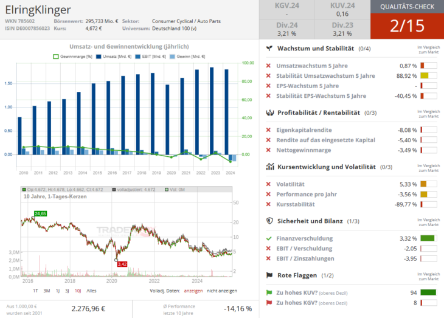The width and height of the screenshot is (444, 318).
Task: Toggle the Umsatz [Mrd. €] legend entry
Action: click(114, 57)
